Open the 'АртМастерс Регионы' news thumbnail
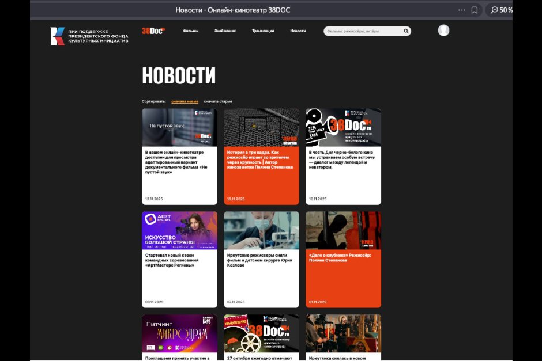Viewport: 542px width, 361px height. point(179,230)
